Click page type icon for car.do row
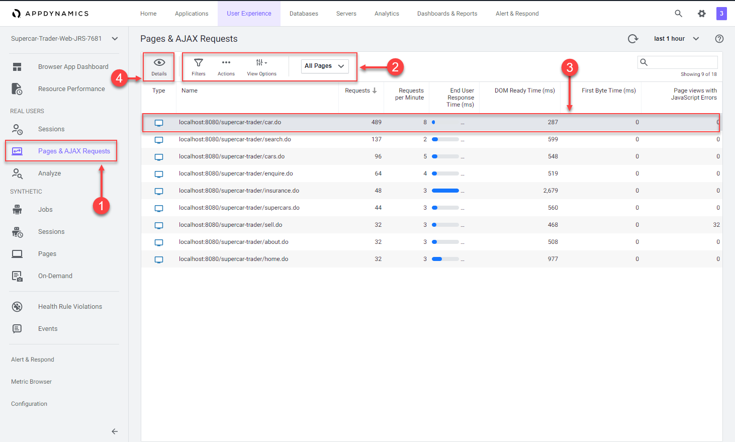This screenshot has height=442, width=735. pos(159,123)
